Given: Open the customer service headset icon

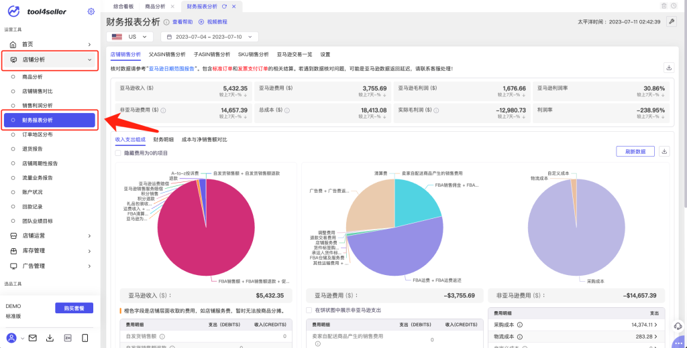Looking at the screenshot, I should click(x=678, y=326).
